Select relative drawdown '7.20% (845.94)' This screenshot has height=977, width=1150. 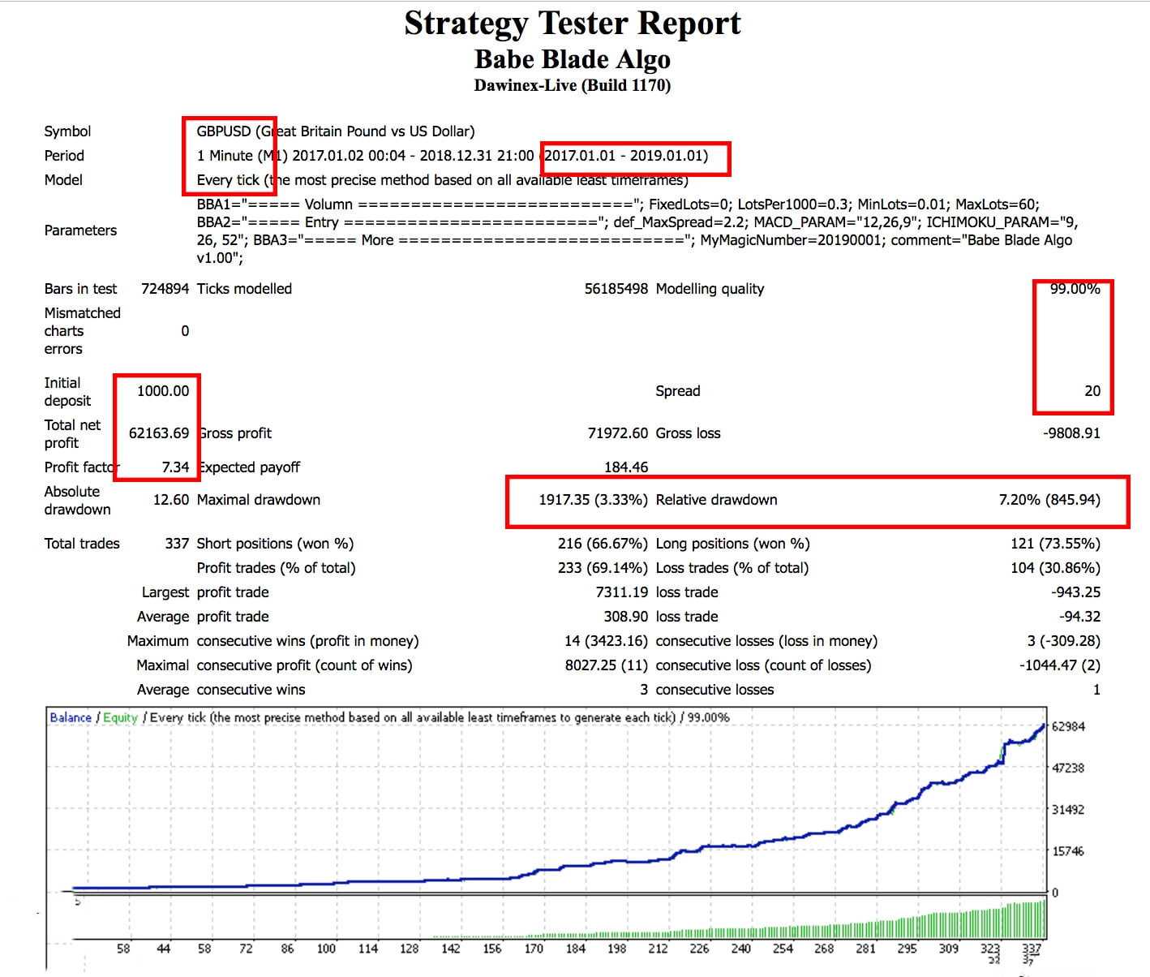tap(1049, 500)
